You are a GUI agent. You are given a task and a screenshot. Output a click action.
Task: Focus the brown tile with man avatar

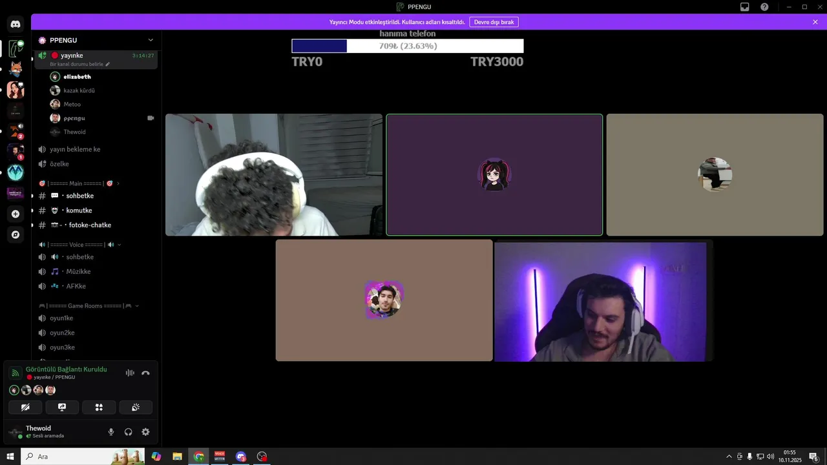[x=384, y=300]
